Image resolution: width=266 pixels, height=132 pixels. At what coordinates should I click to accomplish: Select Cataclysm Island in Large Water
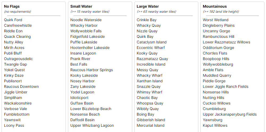click(x=152, y=42)
